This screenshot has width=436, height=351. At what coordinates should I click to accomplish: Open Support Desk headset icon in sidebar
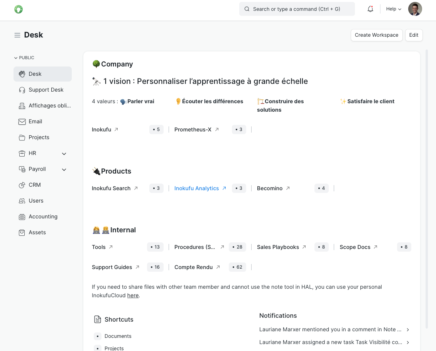click(22, 90)
